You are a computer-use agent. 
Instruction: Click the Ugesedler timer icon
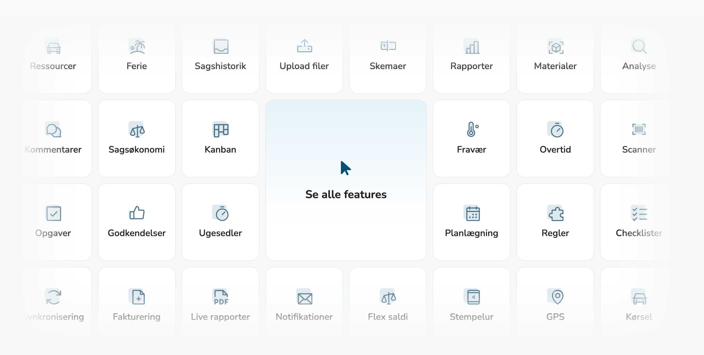221,213
